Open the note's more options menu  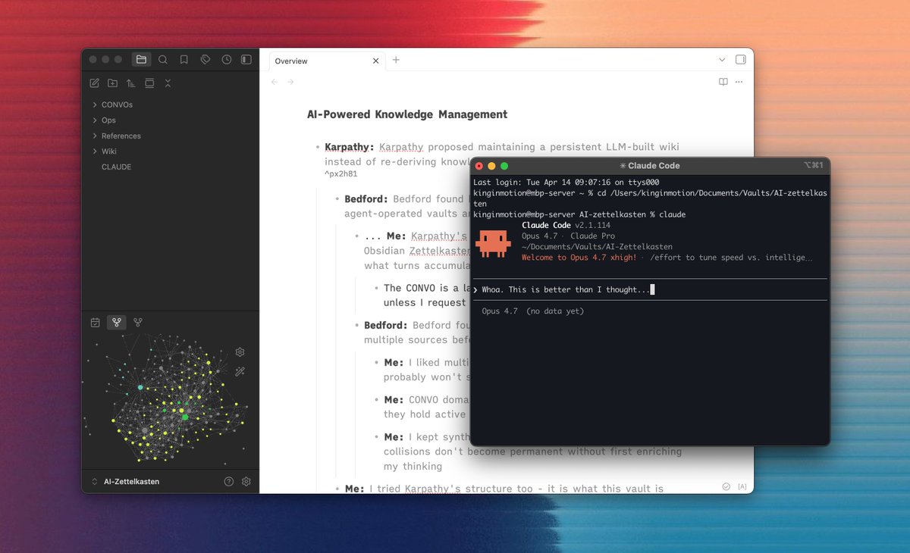739,82
